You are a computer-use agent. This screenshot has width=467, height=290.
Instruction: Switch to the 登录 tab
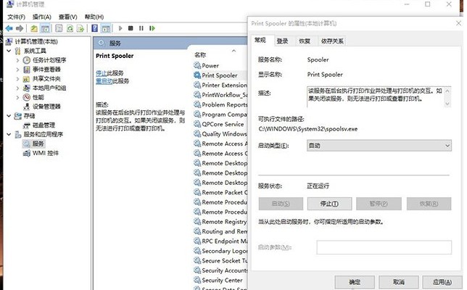pyautogui.click(x=282, y=41)
